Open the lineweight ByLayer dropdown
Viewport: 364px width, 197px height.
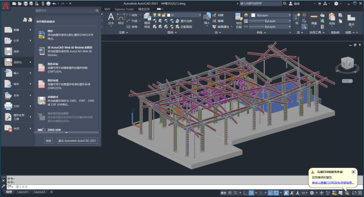(290, 21)
